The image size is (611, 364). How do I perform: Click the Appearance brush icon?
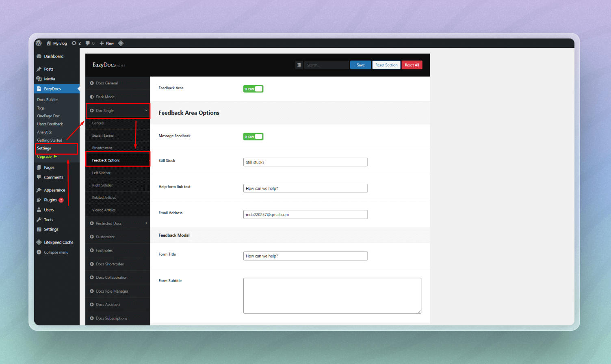pyautogui.click(x=39, y=190)
